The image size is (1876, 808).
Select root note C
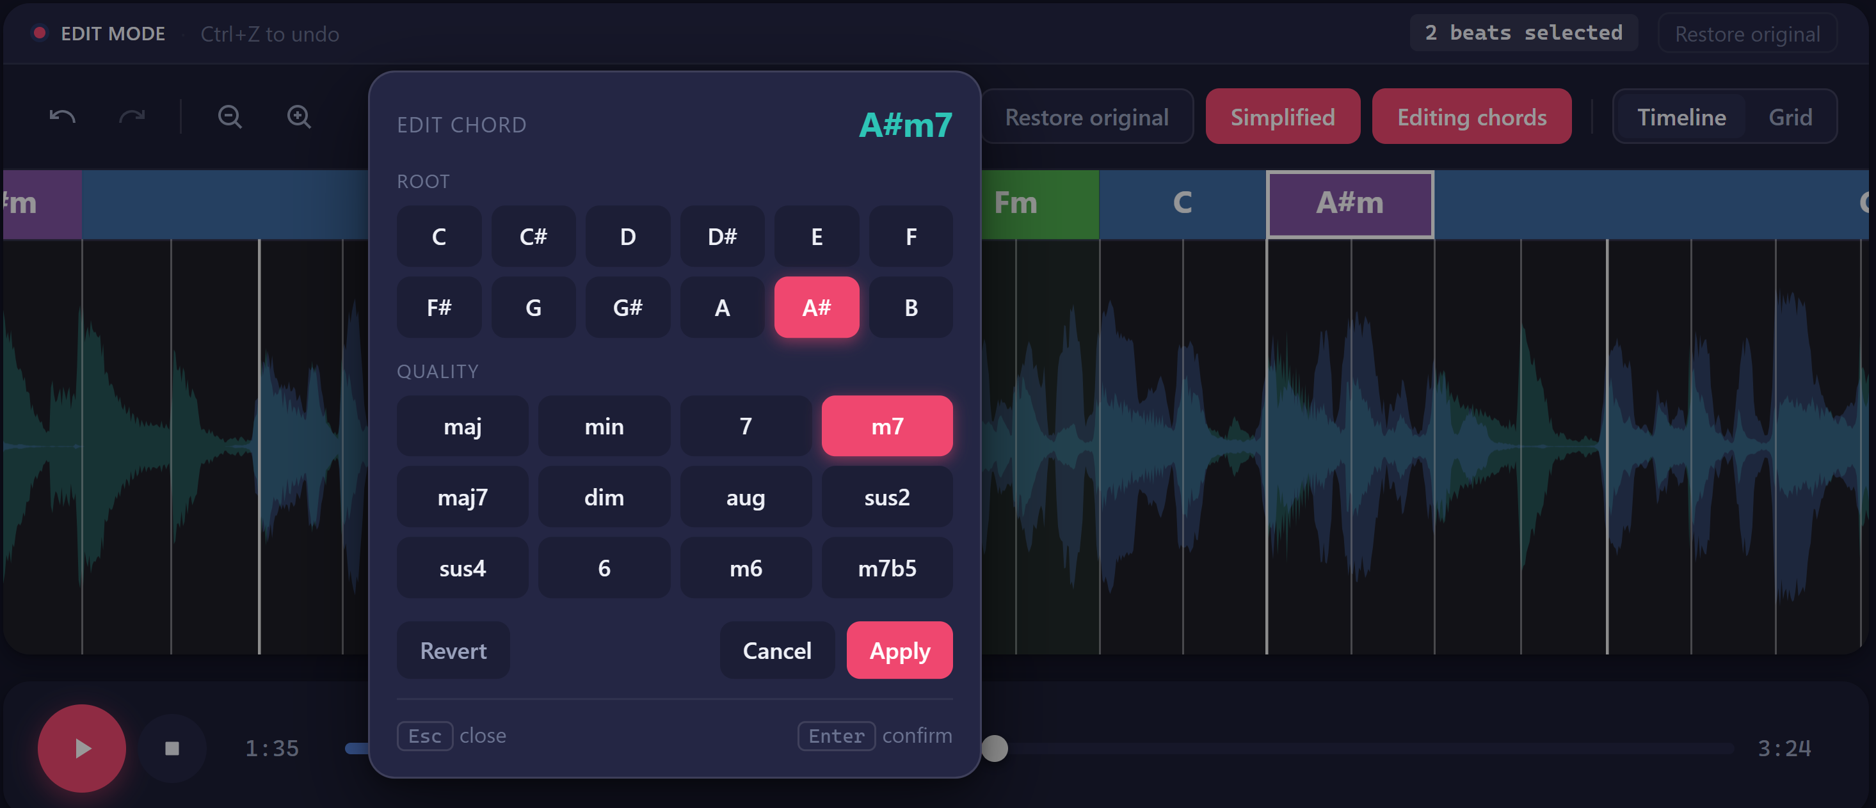coord(439,237)
